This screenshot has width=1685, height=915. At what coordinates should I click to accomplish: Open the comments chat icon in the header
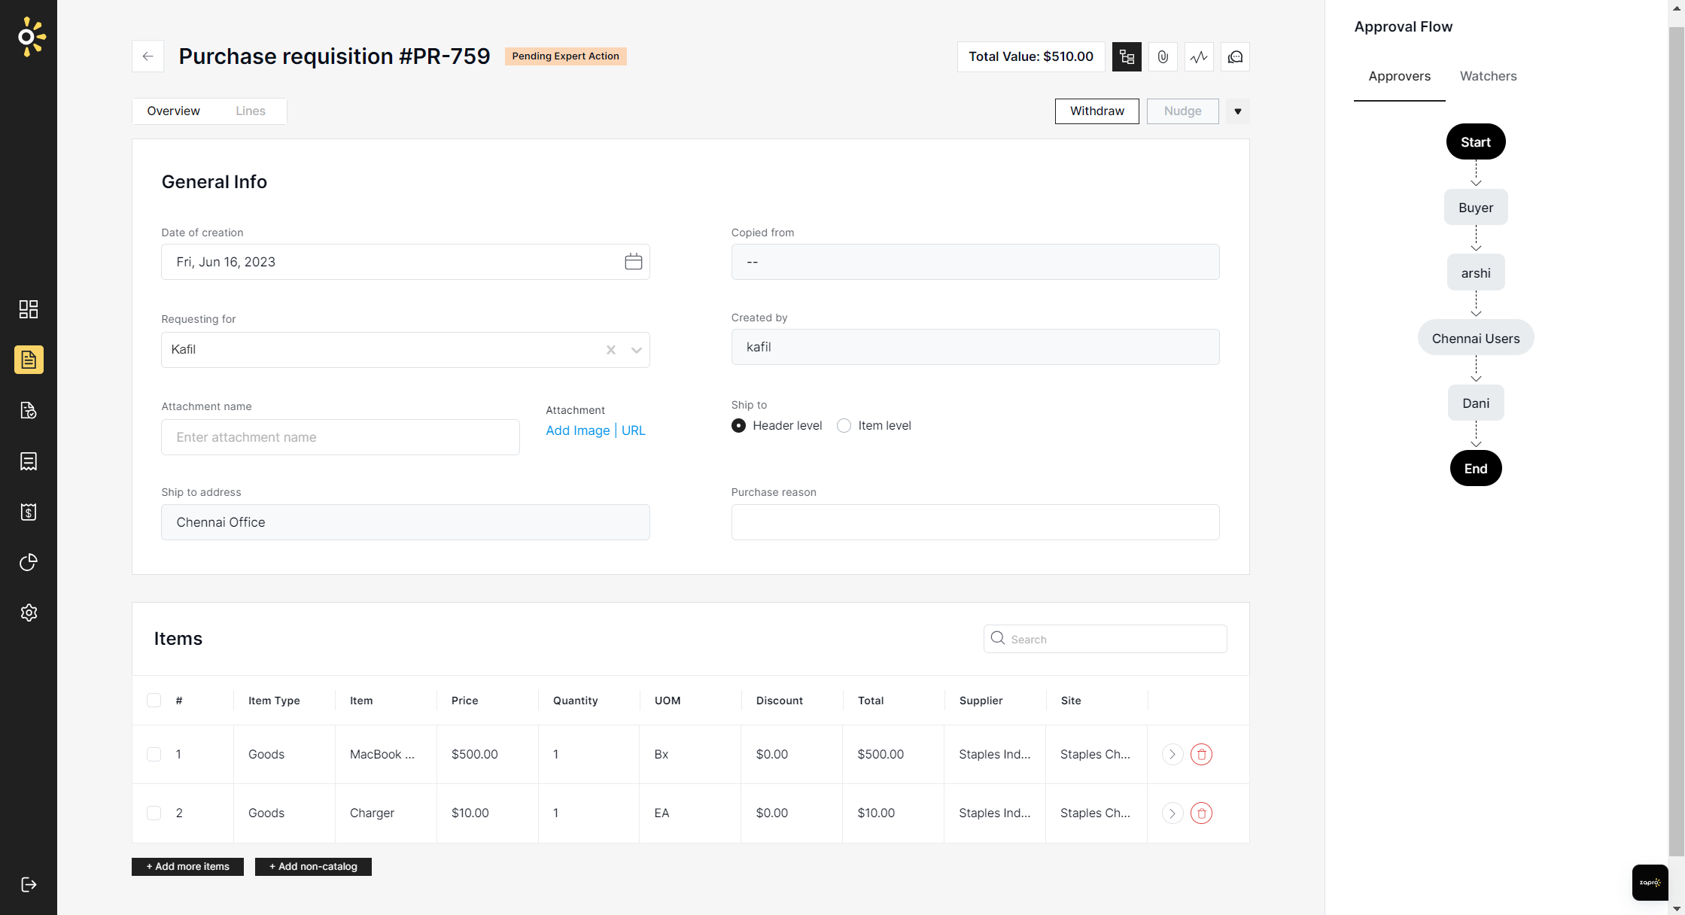(1234, 56)
